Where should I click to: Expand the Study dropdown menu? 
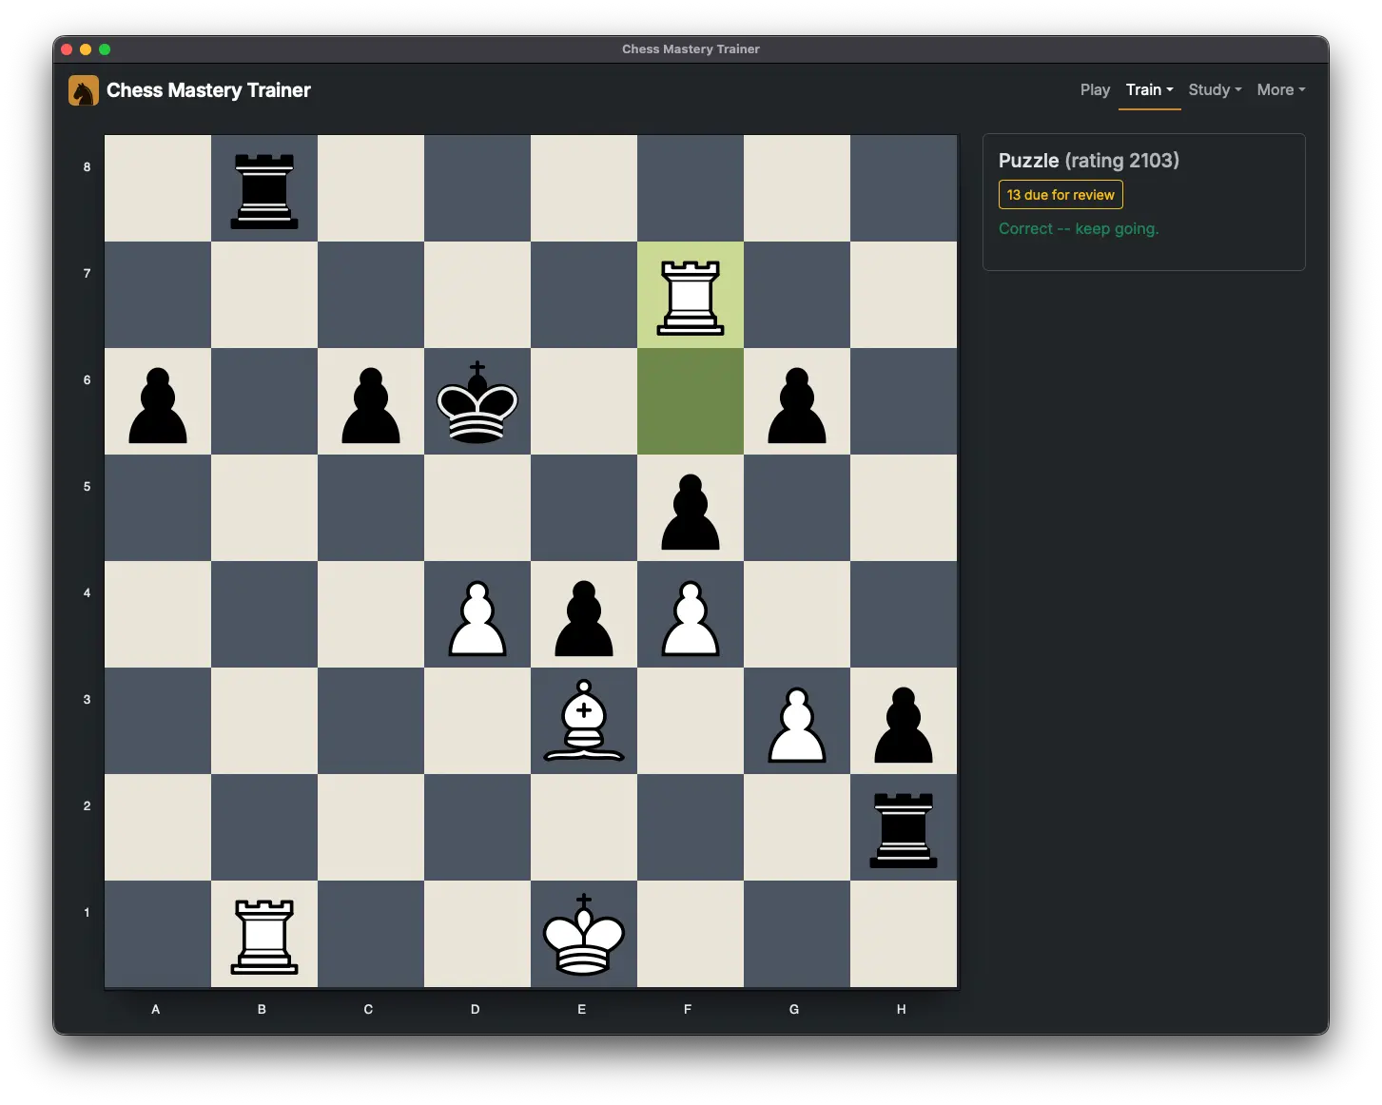click(x=1215, y=89)
